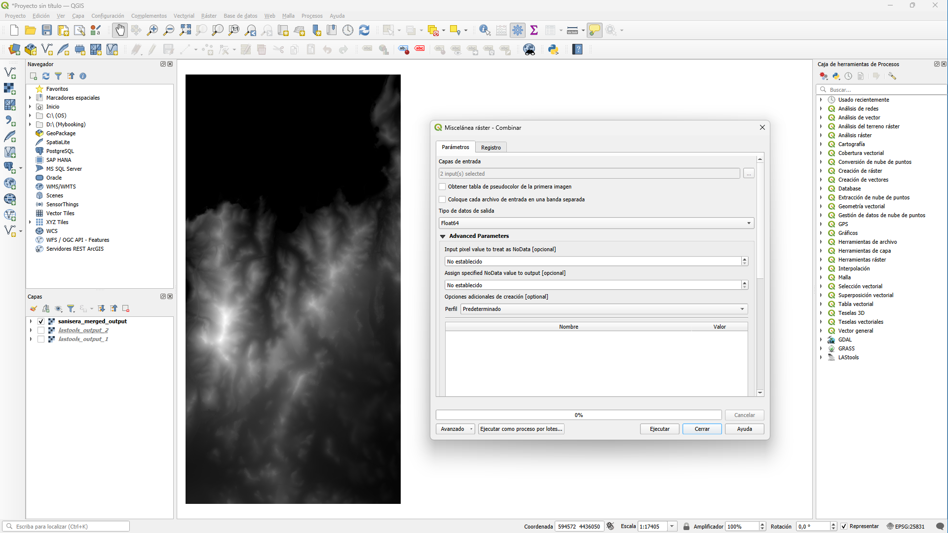
Task: Click the toolbox Buscar search field
Action: pyautogui.click(x=883, y=90)
